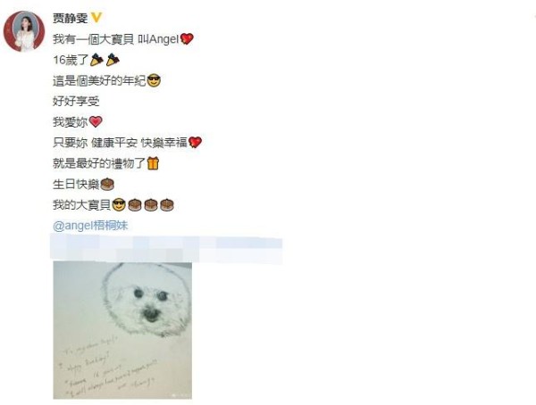Click the watermark at the image's bottom corner
The height and width of the screenshot is (405, 536).
pyautogui.click(x=180, y=395)
